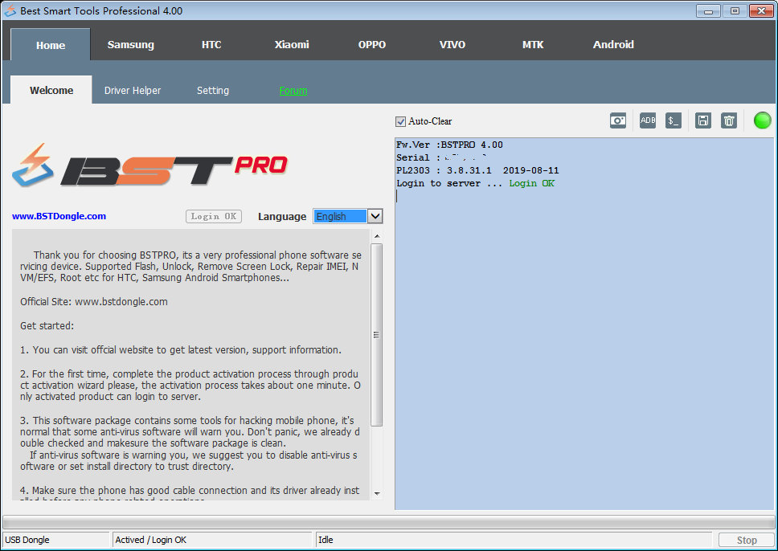Click the BST PRO logo
The height and width of the screenshot is (551, 778).
149,165
